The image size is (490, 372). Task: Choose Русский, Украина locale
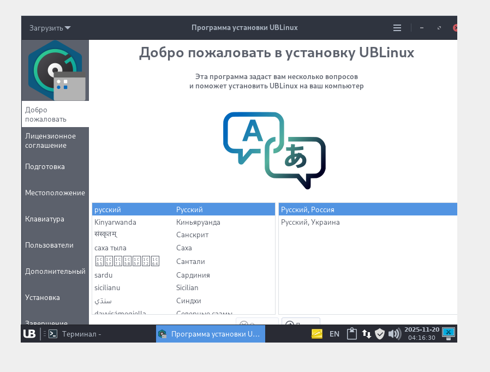click(x=368, y=222)
